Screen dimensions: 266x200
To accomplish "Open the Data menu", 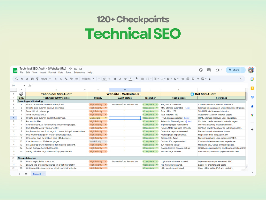I will (x=61, y=73).
